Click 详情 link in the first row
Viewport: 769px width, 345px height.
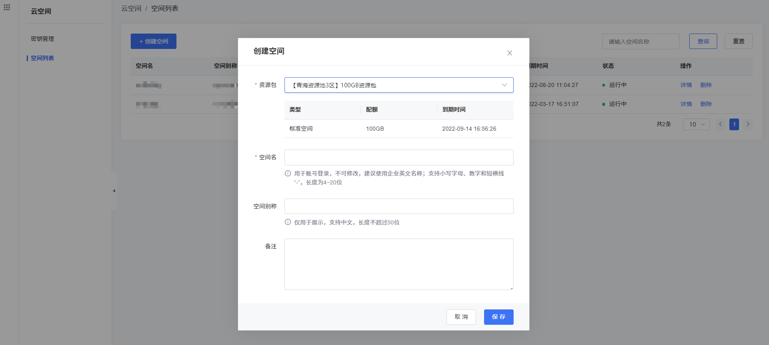[686, 85]
